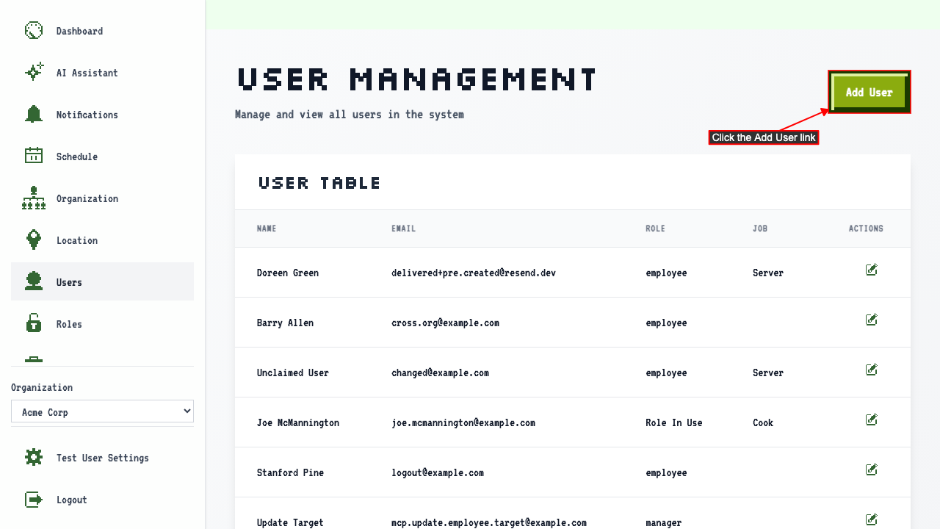Edit Barry Allen's user record

(x=872, y=320)
